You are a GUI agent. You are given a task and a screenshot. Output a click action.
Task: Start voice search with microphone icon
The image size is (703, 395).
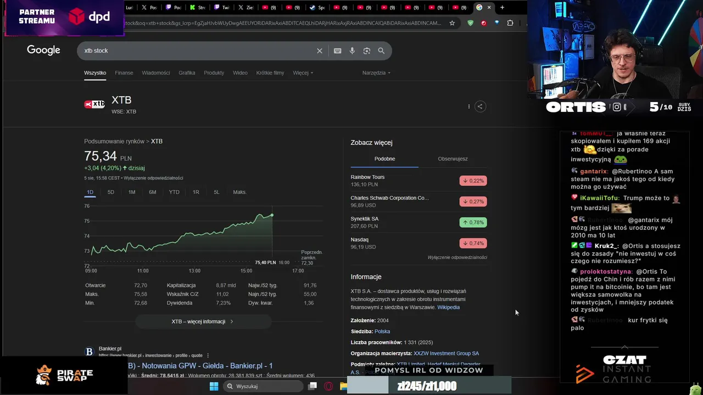352,50
